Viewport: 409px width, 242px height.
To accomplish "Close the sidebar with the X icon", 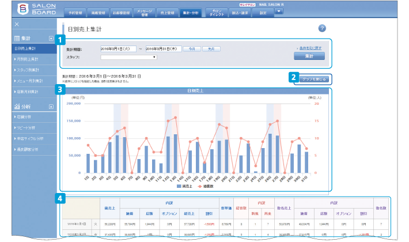I will click(x=17, y=25).
